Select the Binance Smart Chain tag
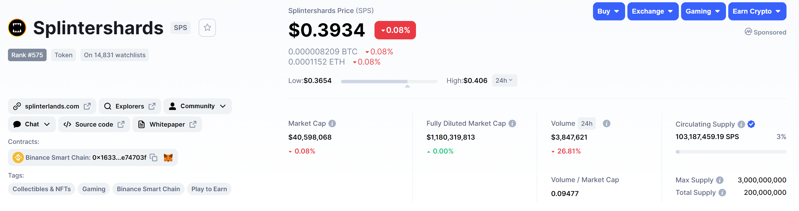Screen dimensions: 799x211 point(148,189)
